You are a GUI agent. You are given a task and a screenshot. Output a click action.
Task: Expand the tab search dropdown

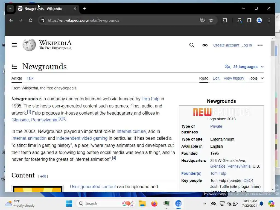click(x=10, y=8)
